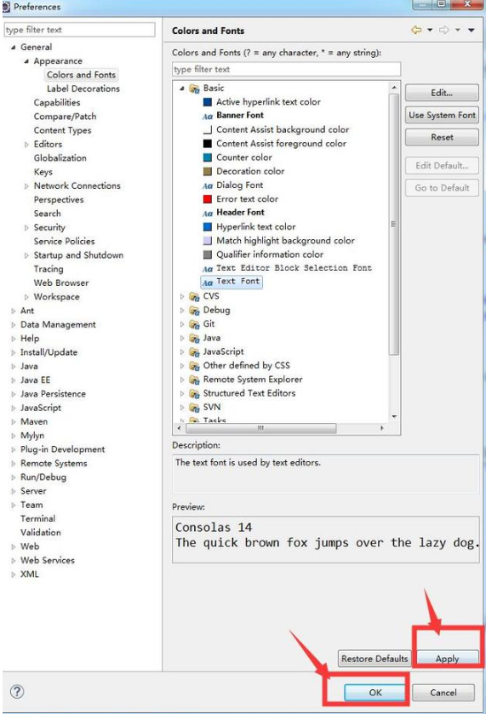Select Active hyperlink text color swatch
The image size is (486, 714).
tap(207, 102)
